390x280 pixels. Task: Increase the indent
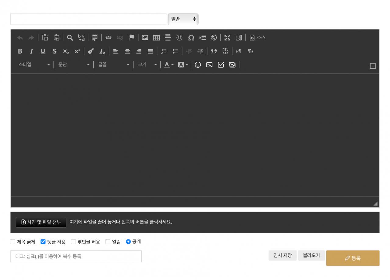200,51
